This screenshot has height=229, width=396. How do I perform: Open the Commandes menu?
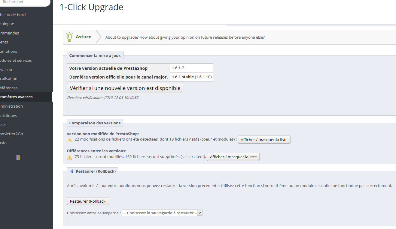10,33
